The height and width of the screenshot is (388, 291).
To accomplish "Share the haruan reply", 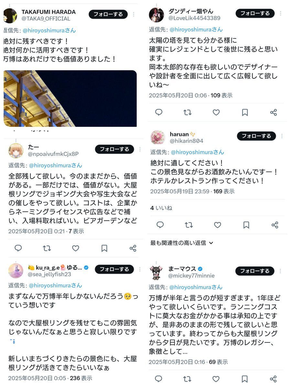I will pyautogui.click(x=275, y=225).
